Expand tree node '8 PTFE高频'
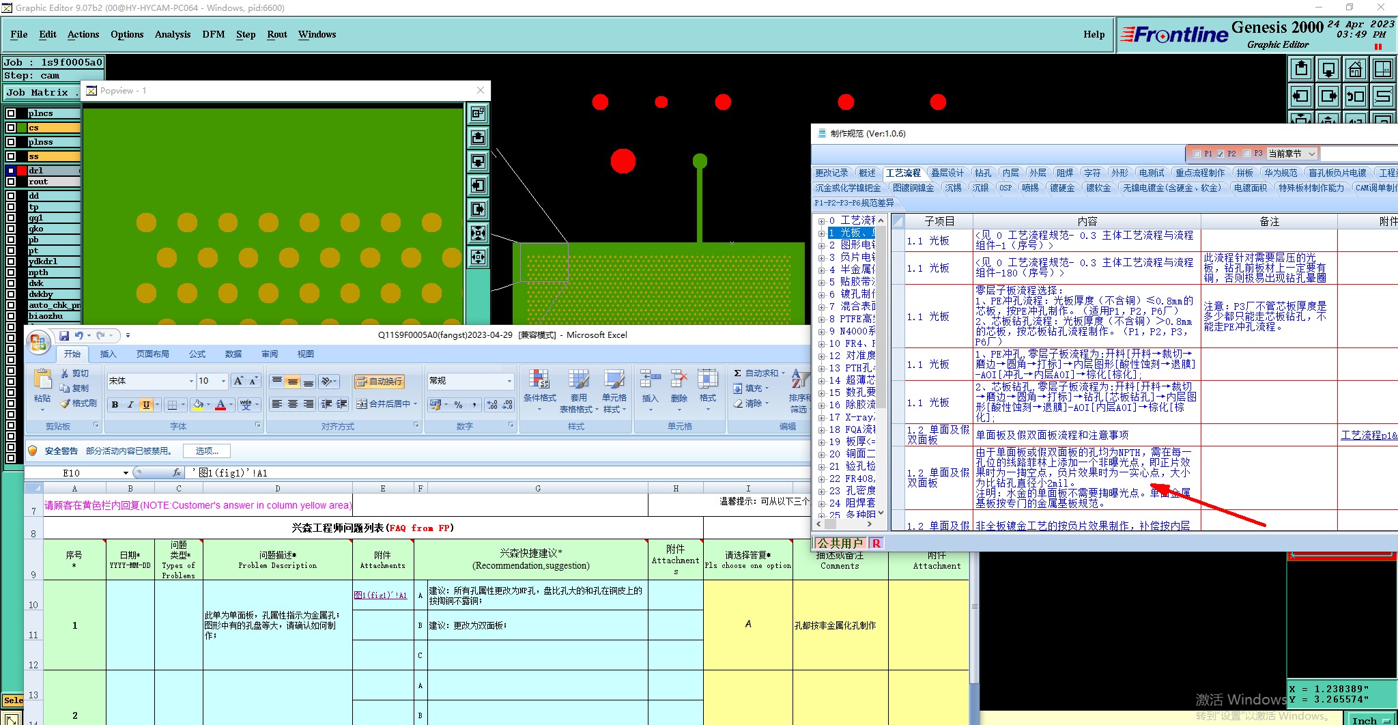Viewport: 1398px width, 725px height. pyautogui.click(x=822, y=319)
